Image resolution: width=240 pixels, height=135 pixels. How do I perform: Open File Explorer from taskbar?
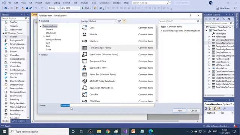[x=99, y=132]
